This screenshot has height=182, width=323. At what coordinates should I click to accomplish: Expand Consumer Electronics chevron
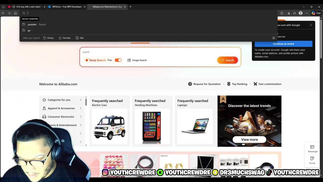tap(80, 117)
